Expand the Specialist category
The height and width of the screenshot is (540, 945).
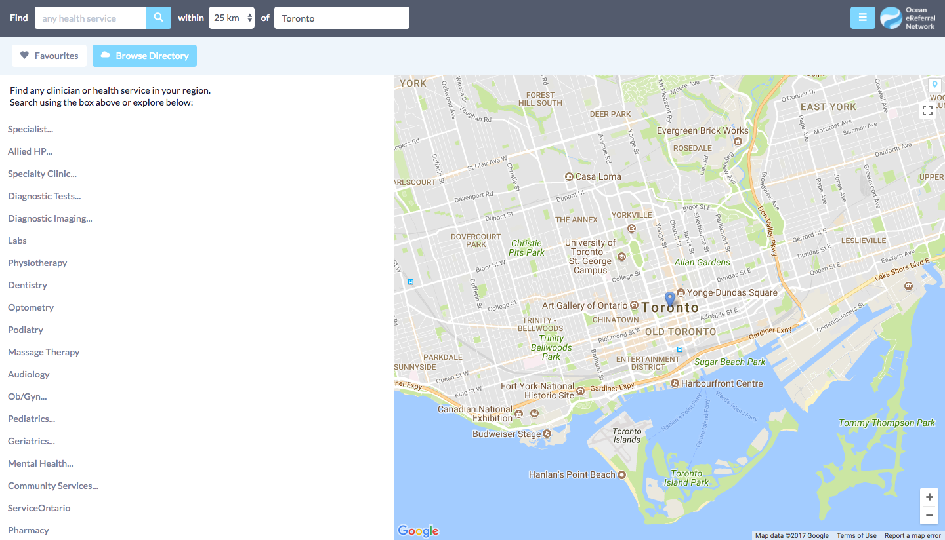coord(30,129)
